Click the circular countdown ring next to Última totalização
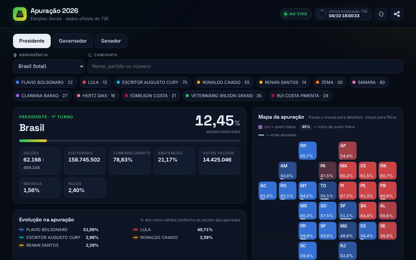416x260 pixels. (322, 14)
